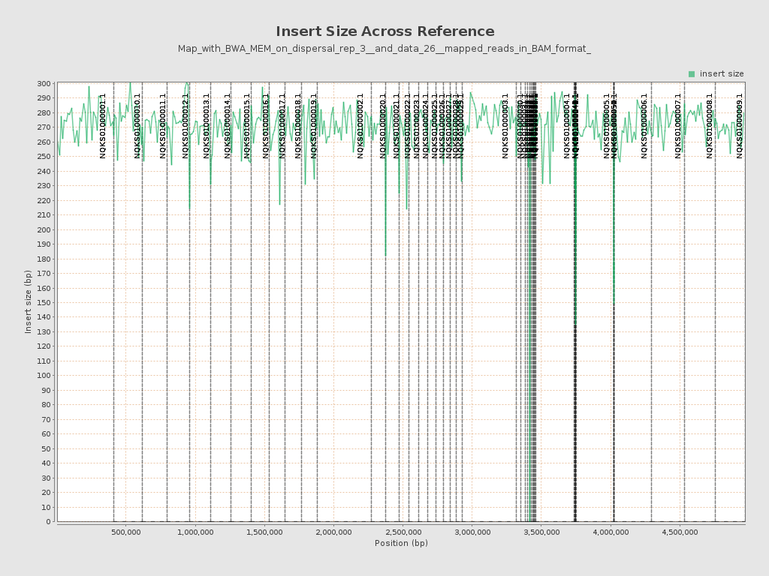Click the Map_with_BWA_MEM subtitle text
769x576 pixels.
(x=384, y=49)
